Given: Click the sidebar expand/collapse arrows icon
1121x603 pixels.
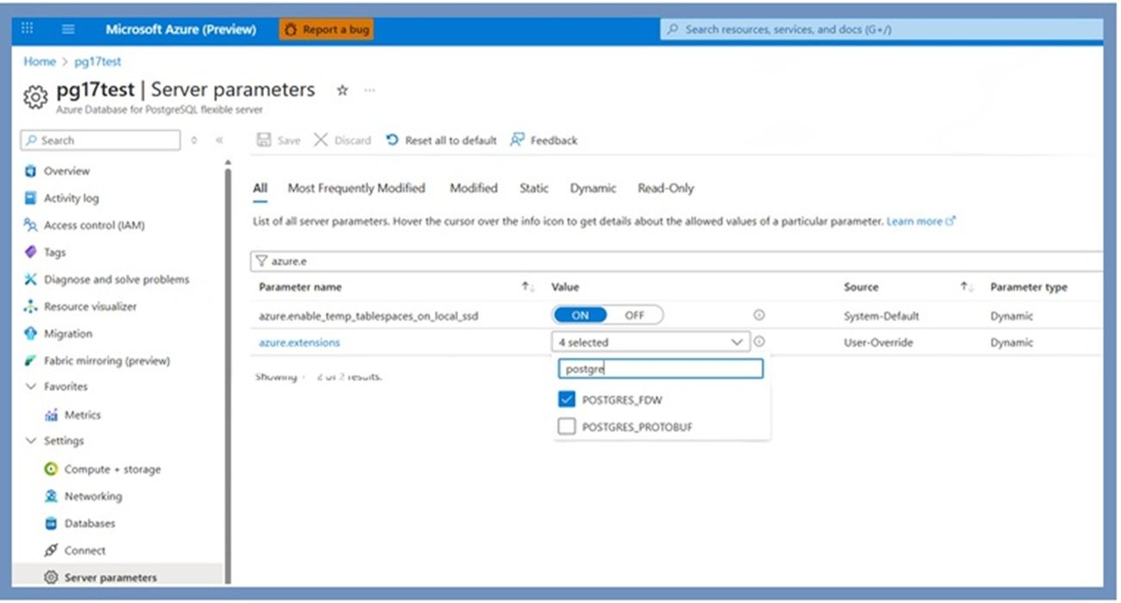Looking at the screenshot, I should tap(194, 140).
